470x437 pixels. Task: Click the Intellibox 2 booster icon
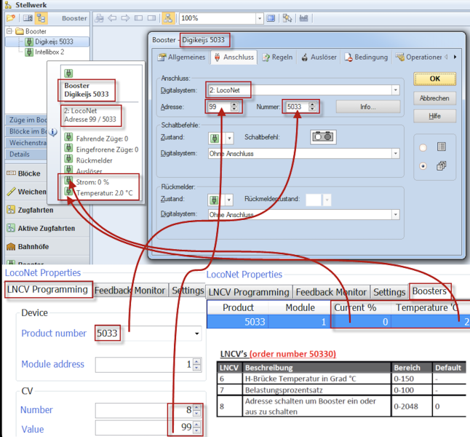[29, 52]
